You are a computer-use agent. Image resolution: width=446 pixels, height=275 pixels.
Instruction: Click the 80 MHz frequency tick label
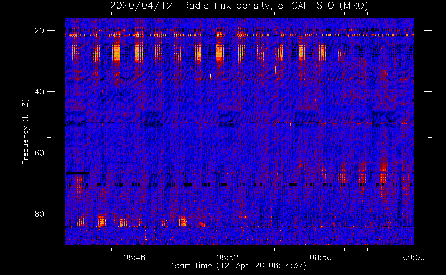tap(40, 214)
